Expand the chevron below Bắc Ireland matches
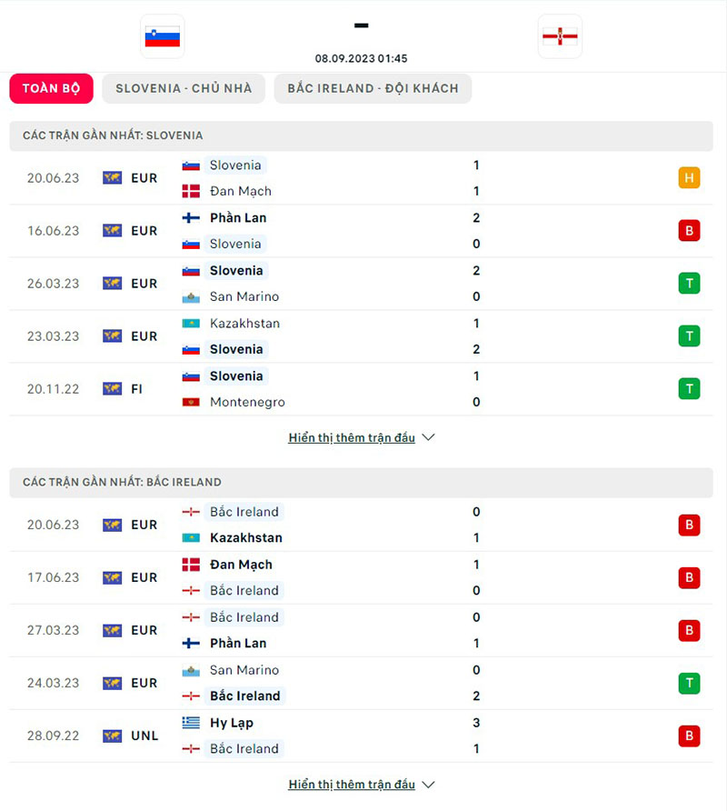Screen dimensions: 727x811 point(427,784)
